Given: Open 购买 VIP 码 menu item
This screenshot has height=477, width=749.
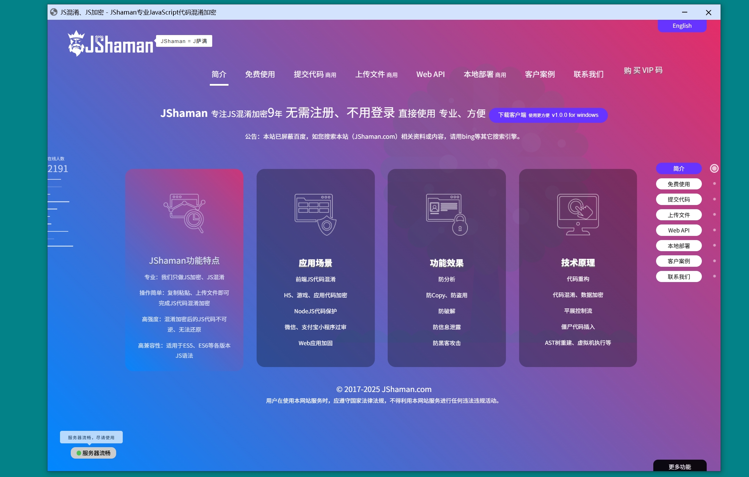Looking at the screenshot, I should (x=643, y=70).
